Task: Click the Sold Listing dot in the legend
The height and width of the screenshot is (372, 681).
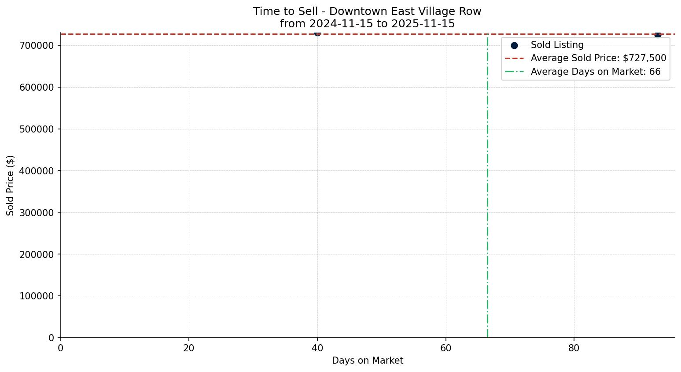Action: point(514,45)
